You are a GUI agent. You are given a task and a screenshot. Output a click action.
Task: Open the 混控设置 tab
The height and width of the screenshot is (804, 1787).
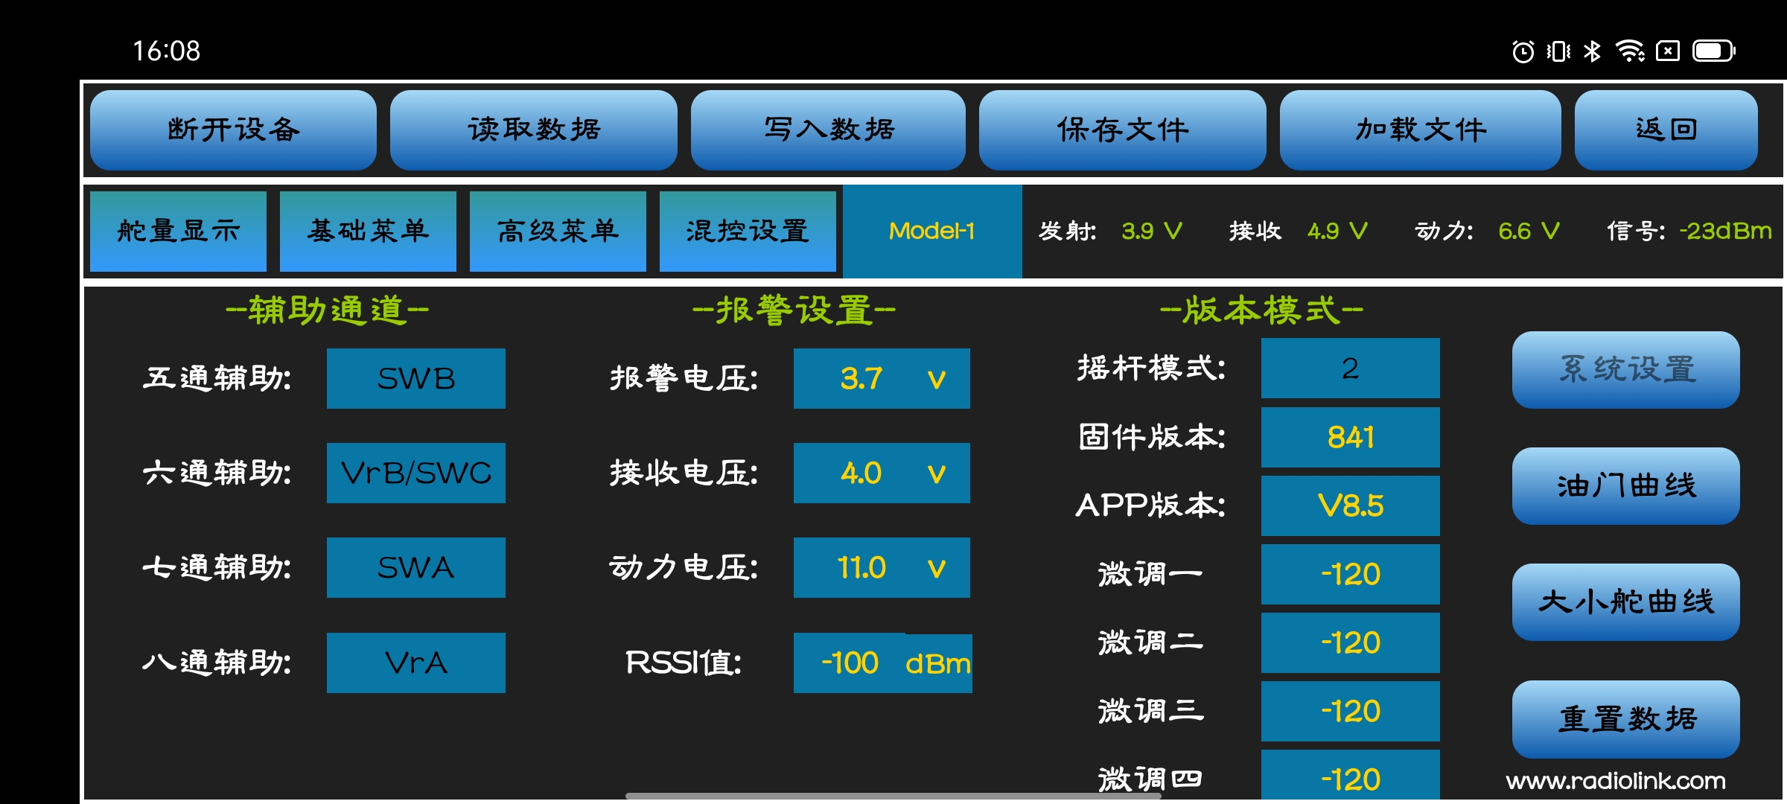click(748, 232)
